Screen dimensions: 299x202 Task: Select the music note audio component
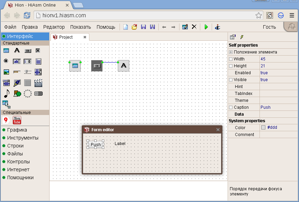click(7, 94)
